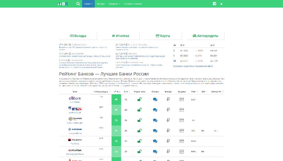View ВТБ24 deposits ruble icon
Screen dimensions: 283x161
pyautogui.click(x=168, y=110)
